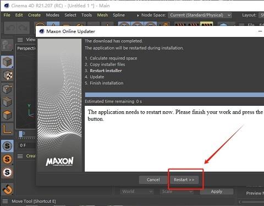Click the 0 F frame field
264x206 pixels.
27,145
